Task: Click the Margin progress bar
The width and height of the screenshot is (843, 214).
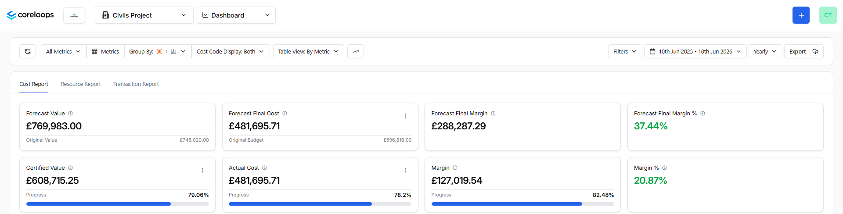Action: click(522, 204)
